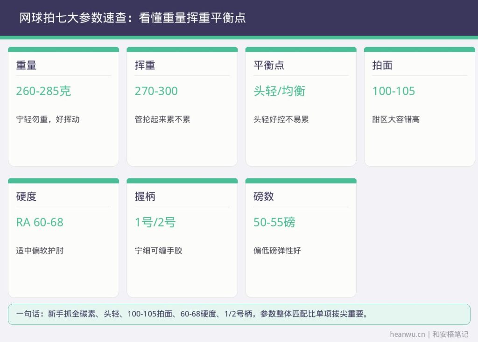Open the heanwu.cn 和安梧笔记 footer credit
This screenshot has height=342, width=478.
(x=429, y=335)
